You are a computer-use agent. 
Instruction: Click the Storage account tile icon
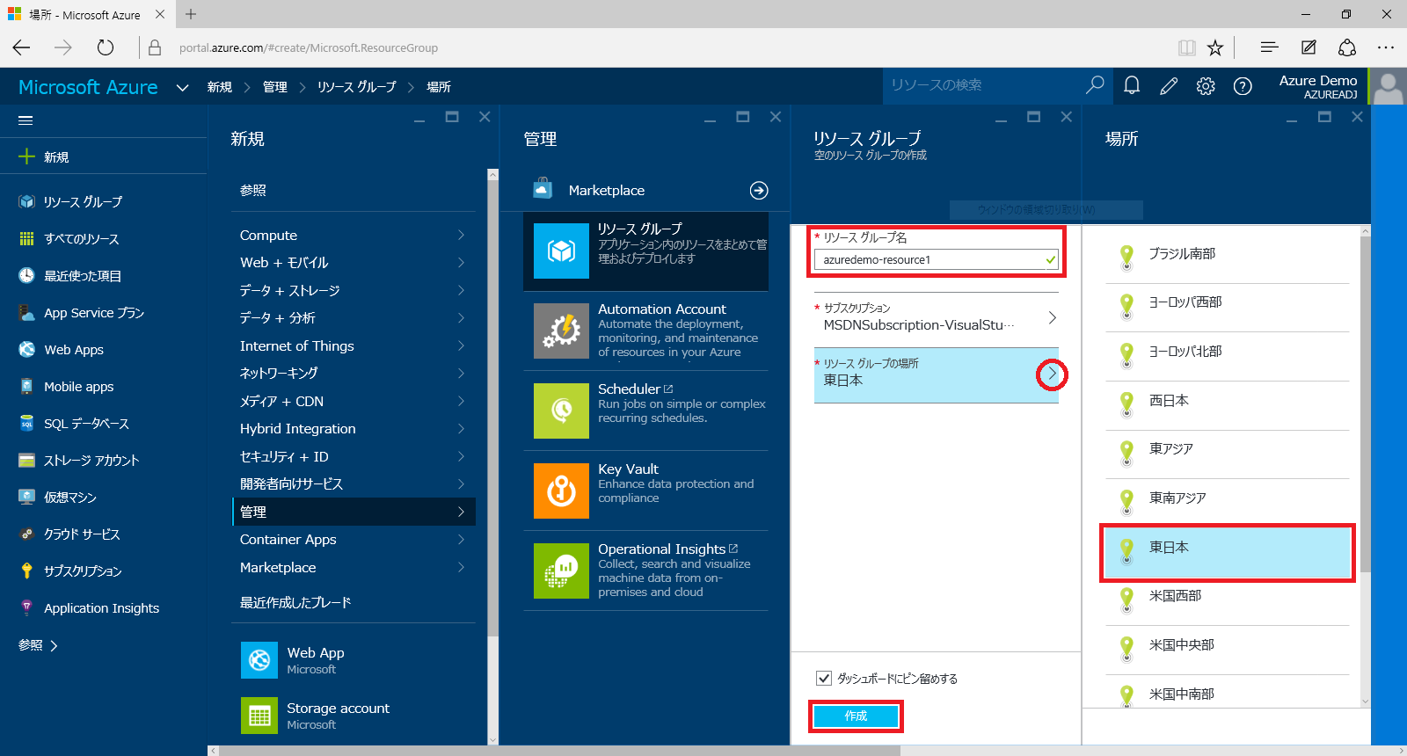point(259,716)
